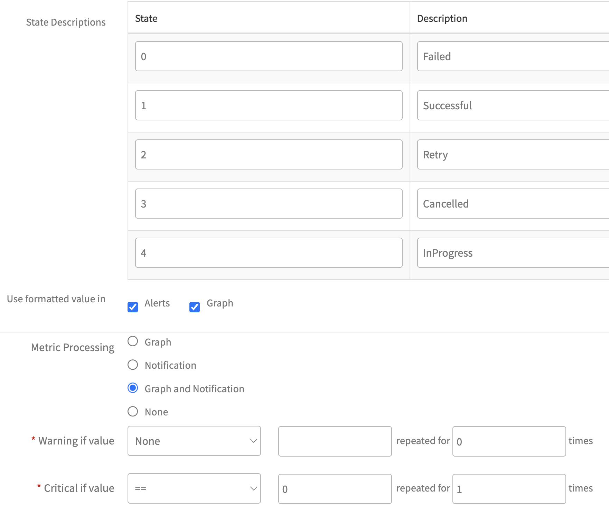Image resolution: width=609 pixels, height=505 pixels.
Task: Click the Warning threshold value field
Action: tap(335, 441)
